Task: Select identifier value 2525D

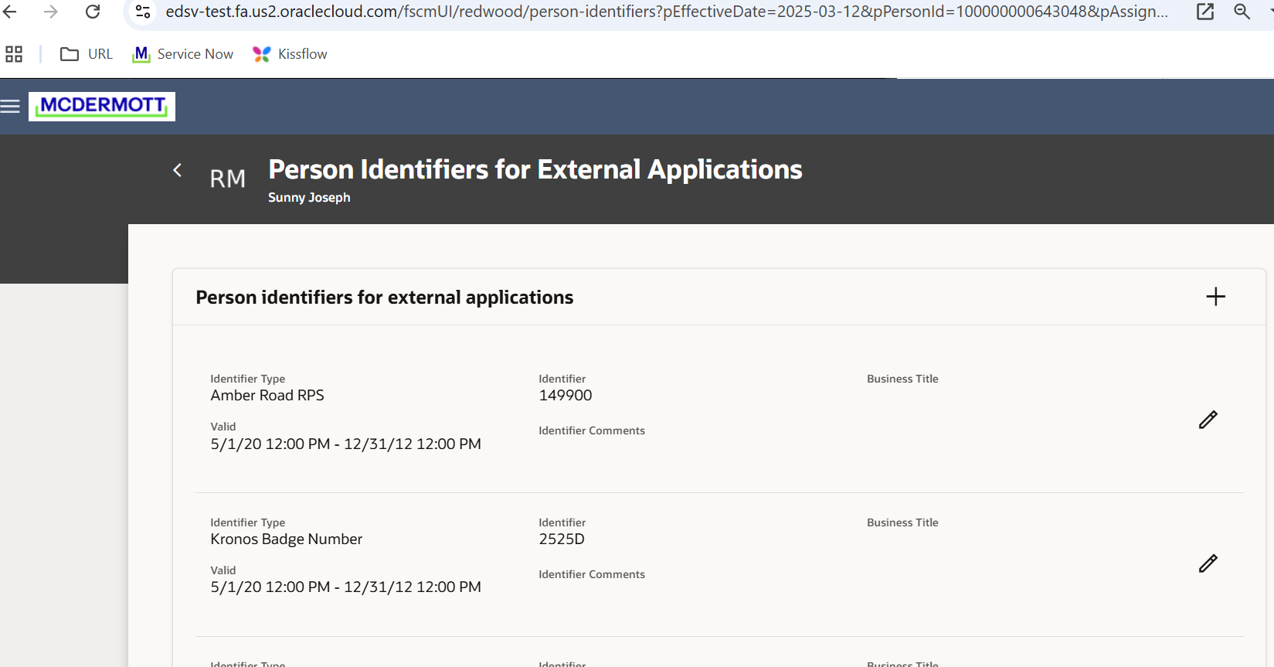Action: (x=562, y=539)
